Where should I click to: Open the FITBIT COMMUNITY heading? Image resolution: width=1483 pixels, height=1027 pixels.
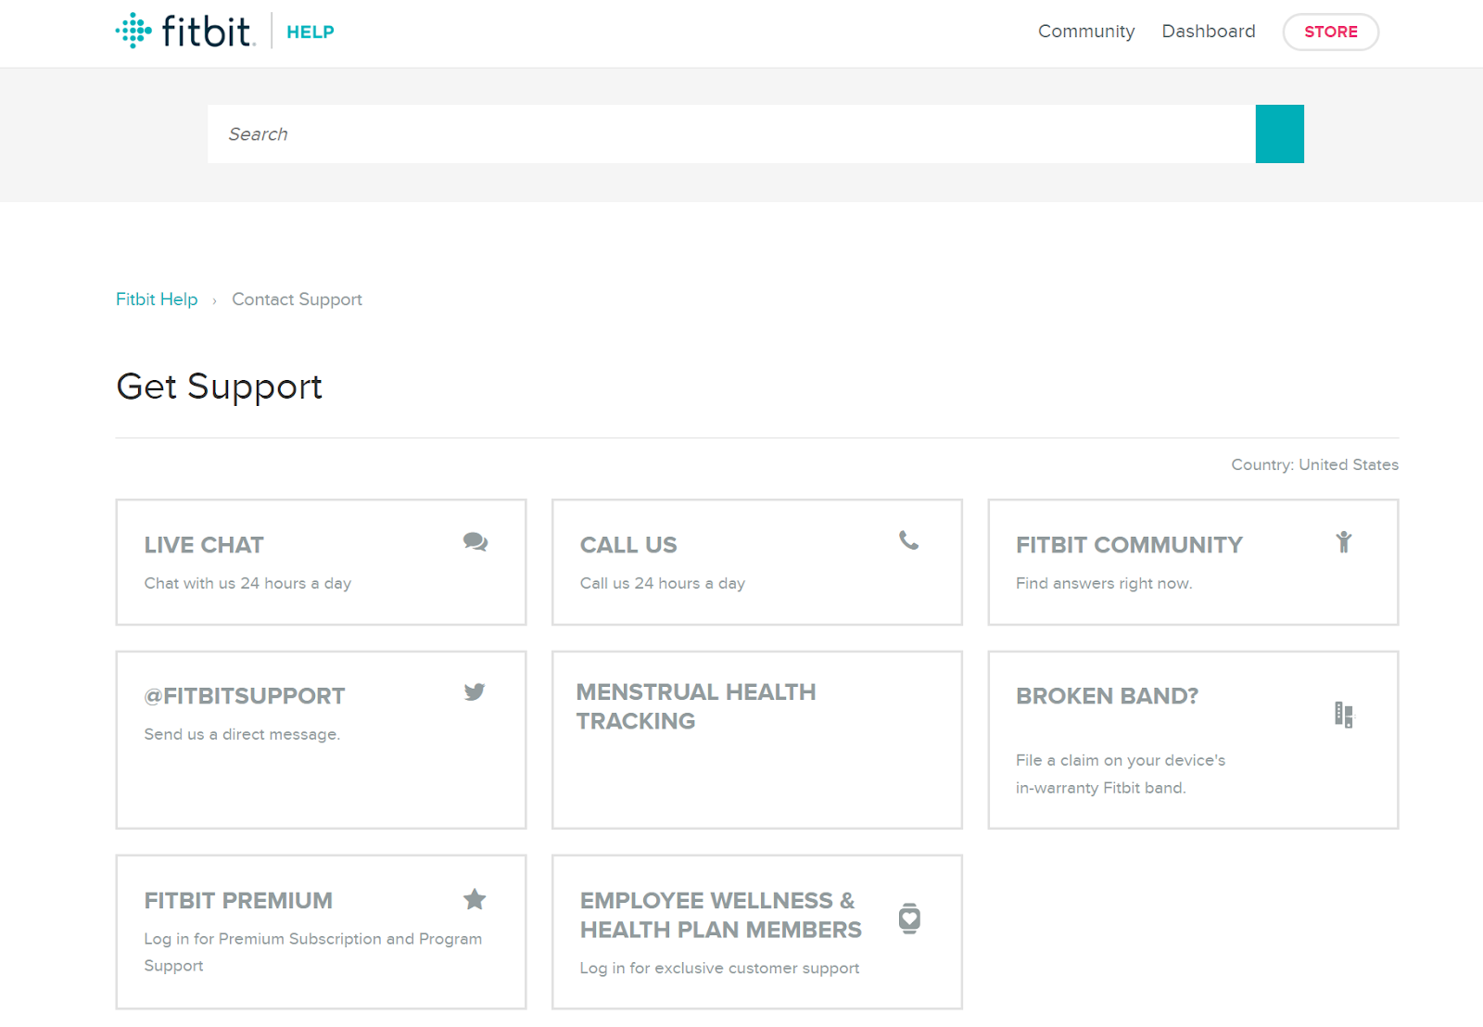pos(1129,545)
